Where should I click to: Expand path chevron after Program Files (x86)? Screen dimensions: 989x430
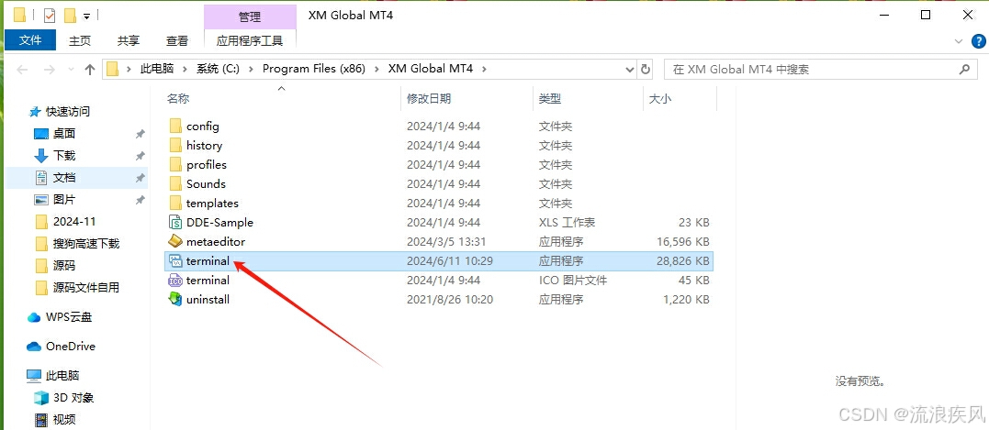tap(376, 70)
